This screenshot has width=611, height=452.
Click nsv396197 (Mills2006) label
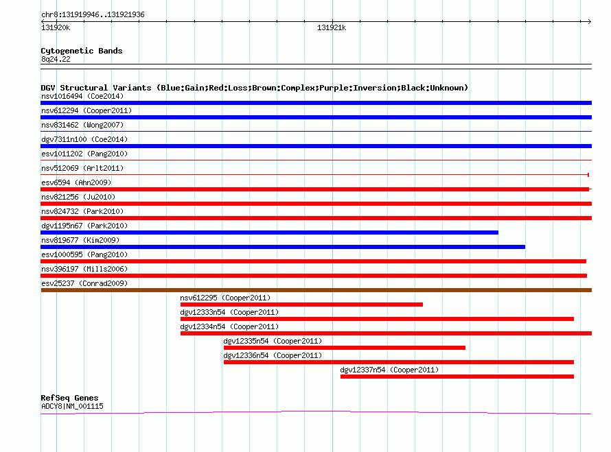click(x=84, y=269)
